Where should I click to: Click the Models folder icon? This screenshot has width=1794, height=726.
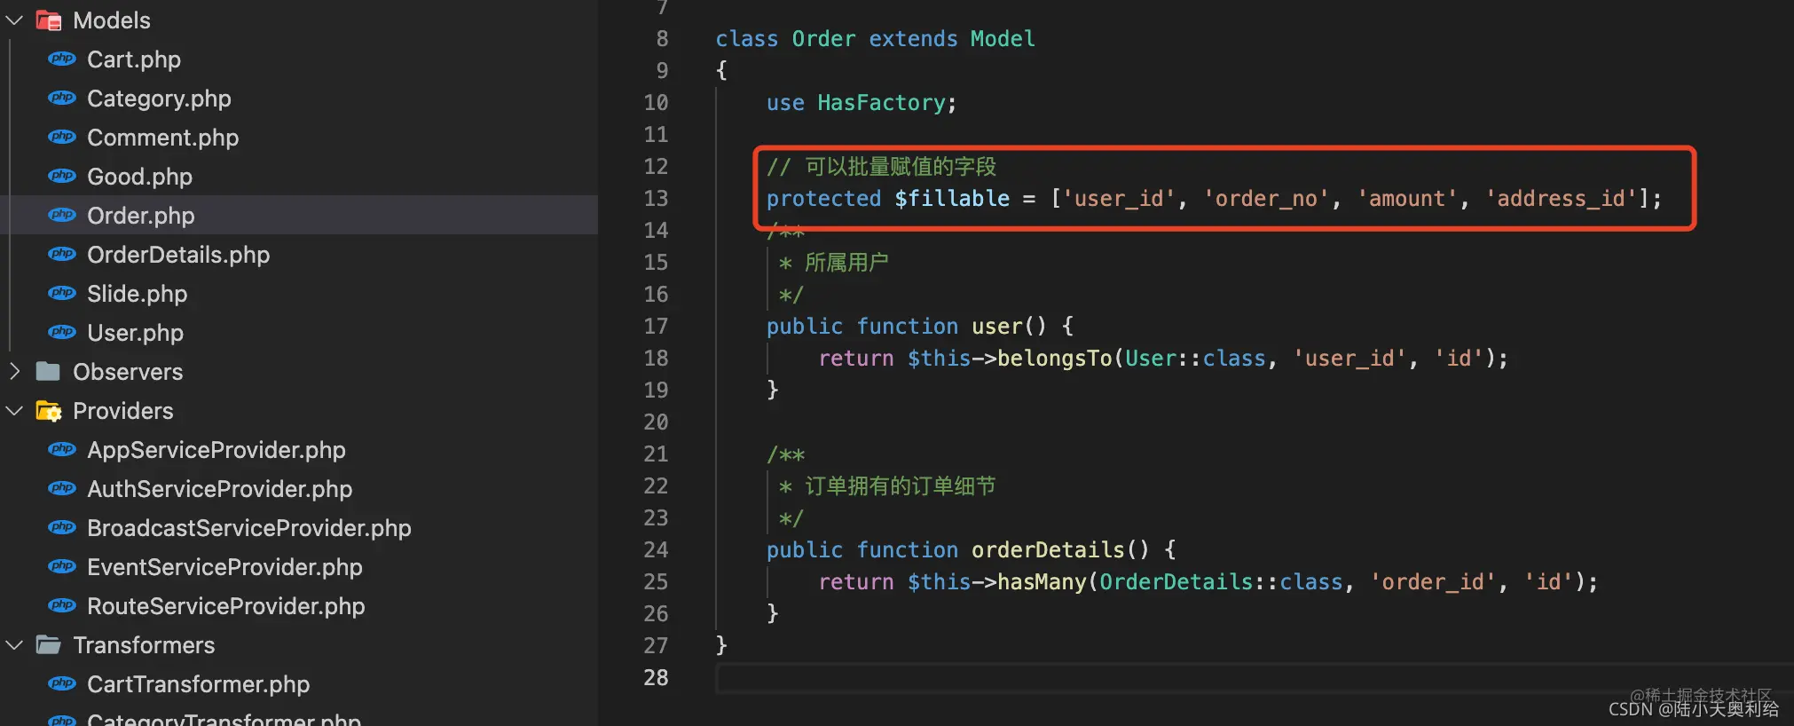(48, 20)
